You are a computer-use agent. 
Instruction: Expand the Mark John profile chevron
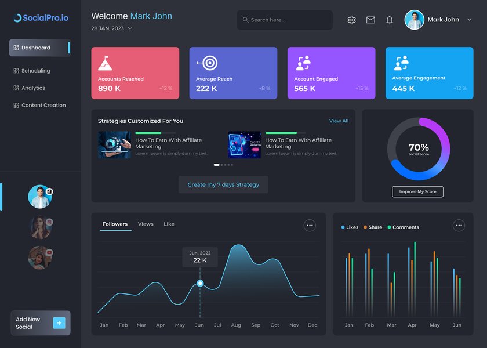point(469,20)
